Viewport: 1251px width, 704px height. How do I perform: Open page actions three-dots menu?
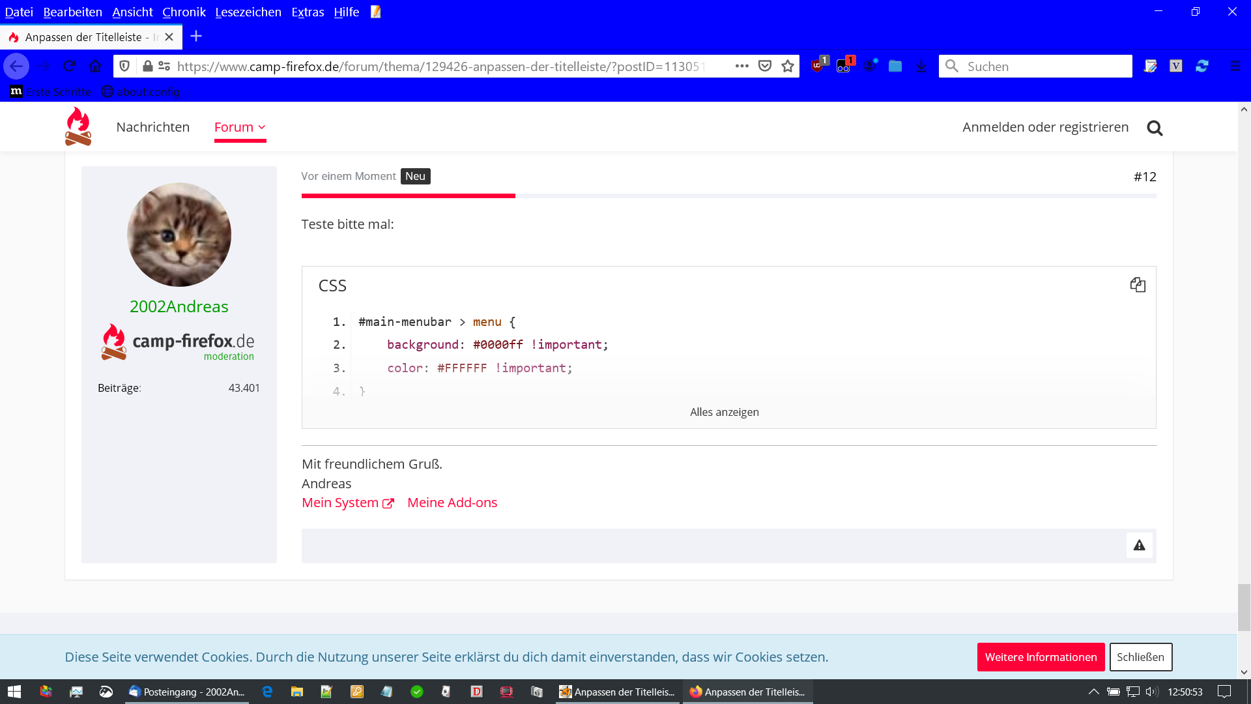(741, 66)
